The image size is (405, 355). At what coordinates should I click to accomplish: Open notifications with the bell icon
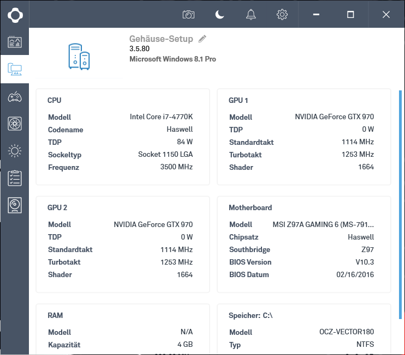(251, 15)
